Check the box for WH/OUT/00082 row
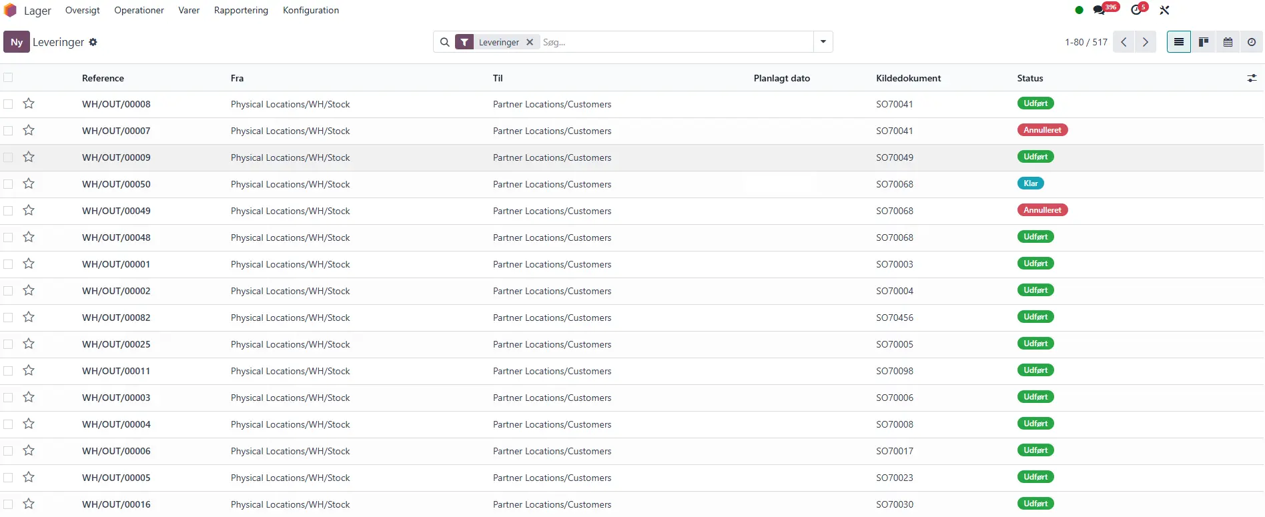 pyautogui.click(x=8, y=318)
